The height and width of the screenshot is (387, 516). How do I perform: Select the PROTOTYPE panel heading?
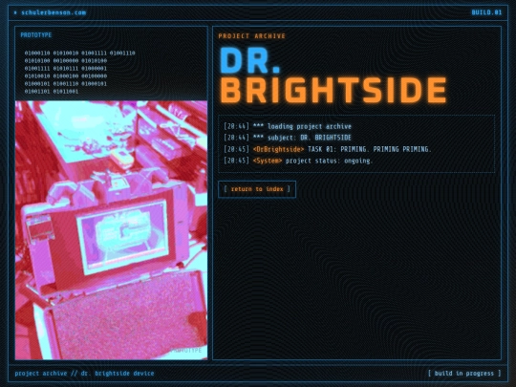coord(36,35)
